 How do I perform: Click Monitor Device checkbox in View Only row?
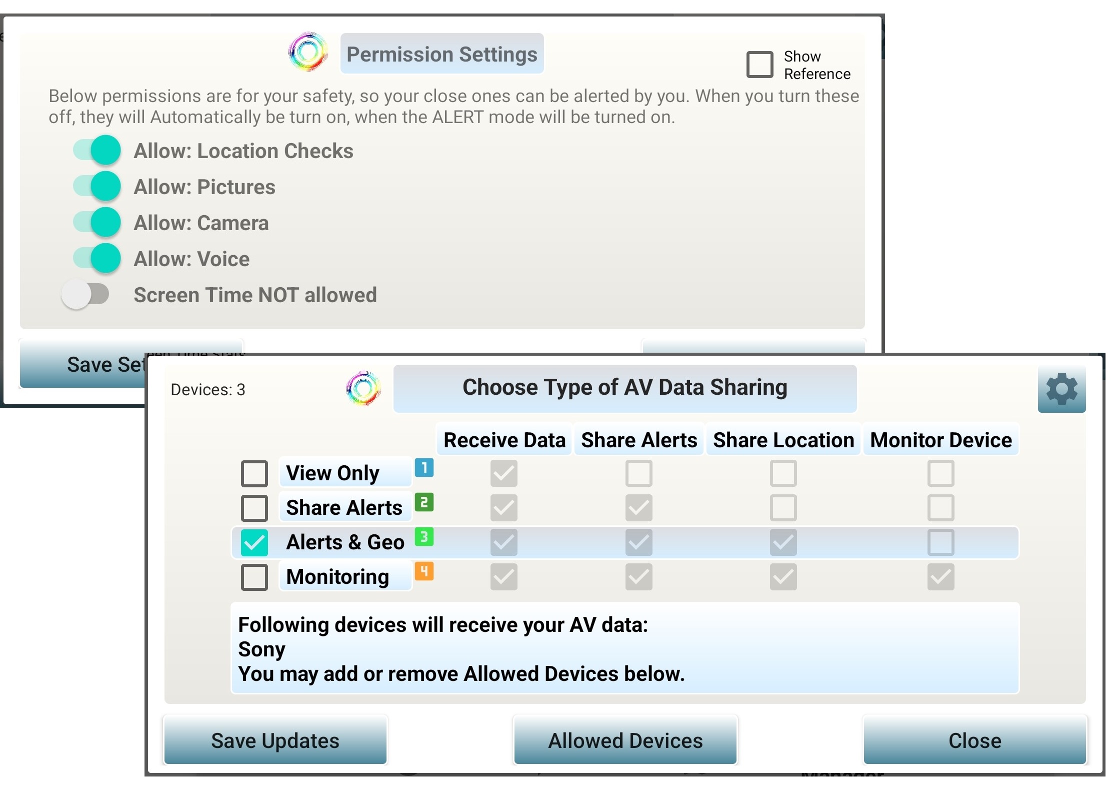(940, 473)
